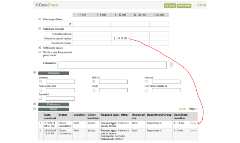Click the '1 - 5 min' duration in history row 2

coord(178,131)
